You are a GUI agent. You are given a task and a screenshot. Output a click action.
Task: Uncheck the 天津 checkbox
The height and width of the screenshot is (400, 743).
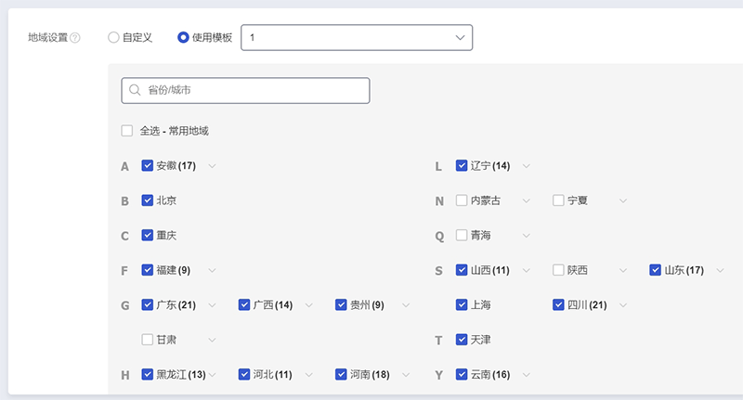[462, 340]
